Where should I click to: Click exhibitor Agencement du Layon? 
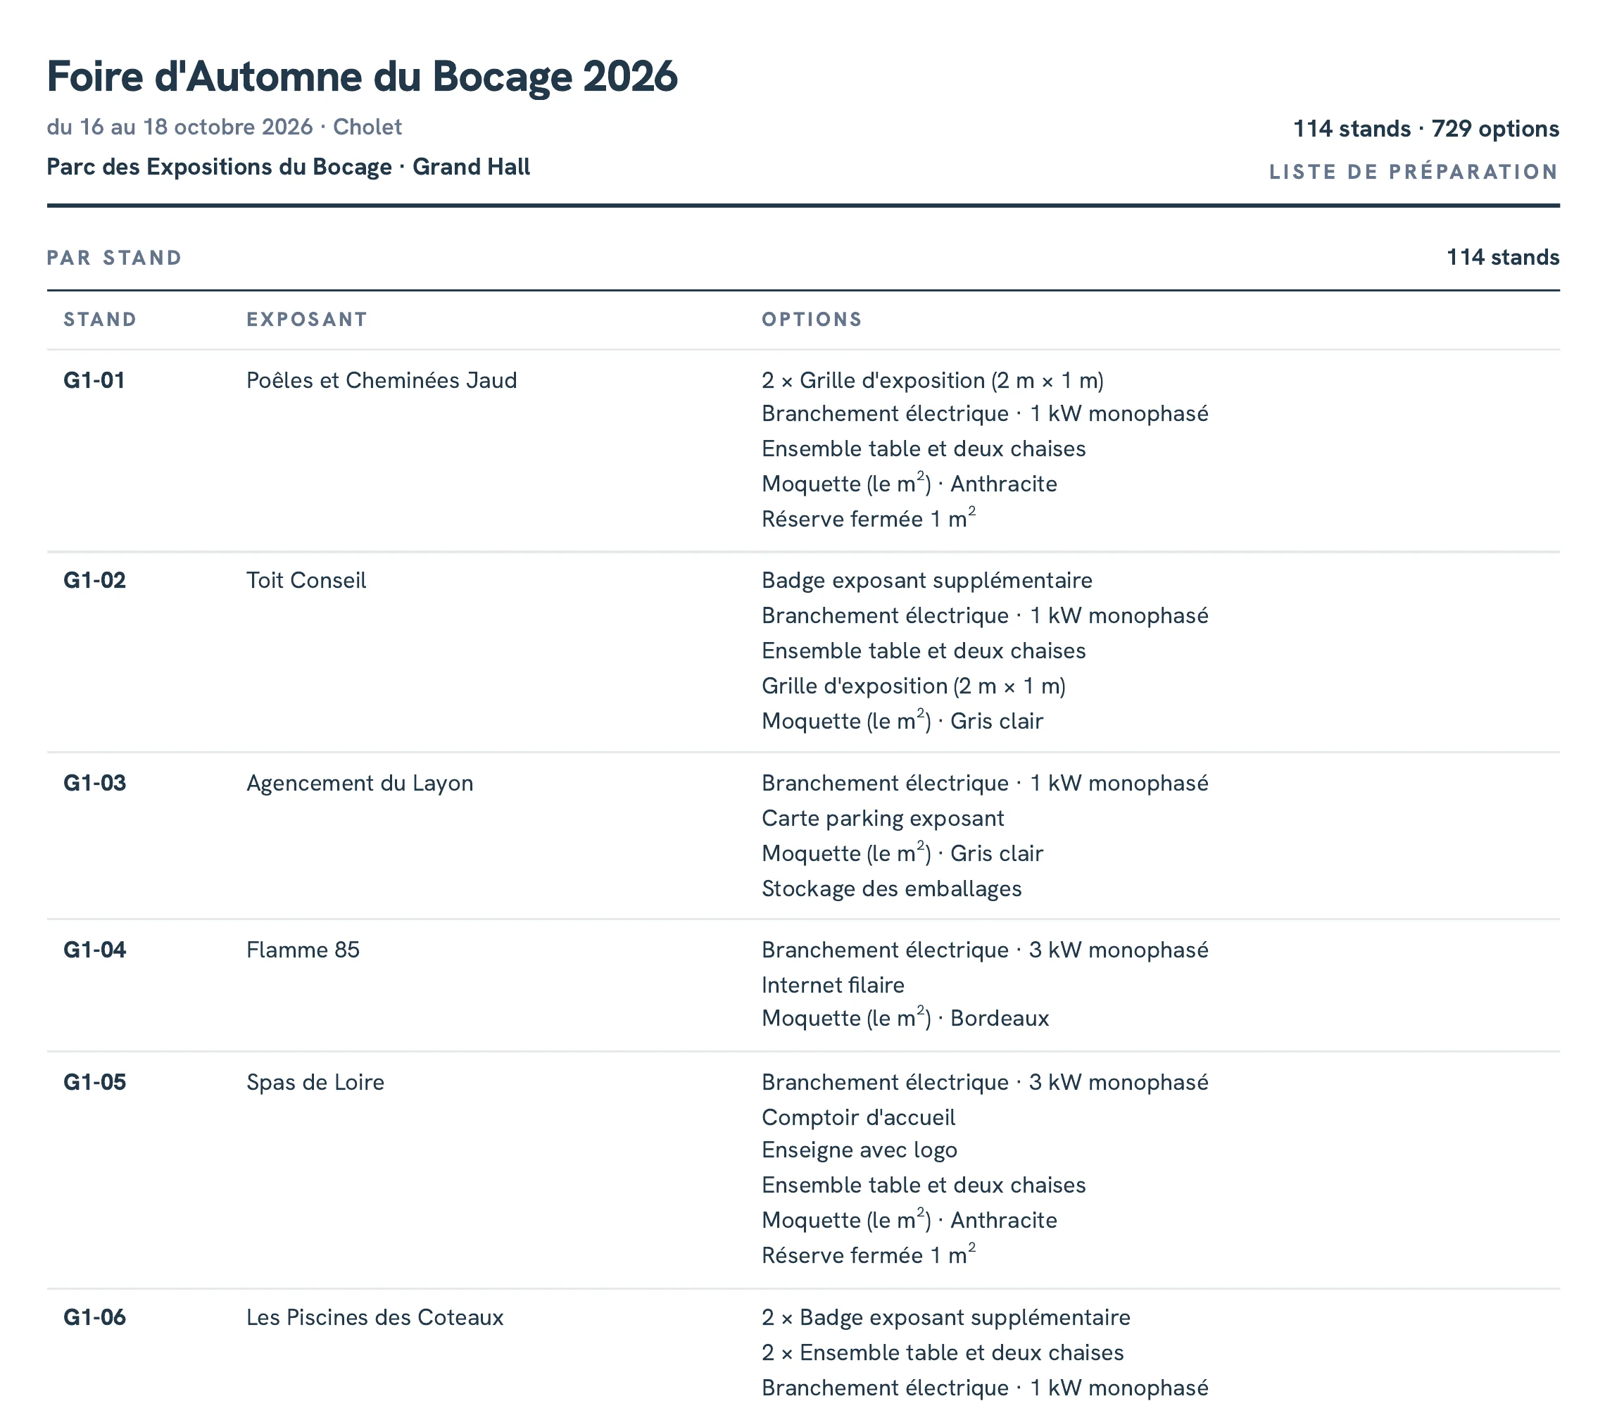360,784
